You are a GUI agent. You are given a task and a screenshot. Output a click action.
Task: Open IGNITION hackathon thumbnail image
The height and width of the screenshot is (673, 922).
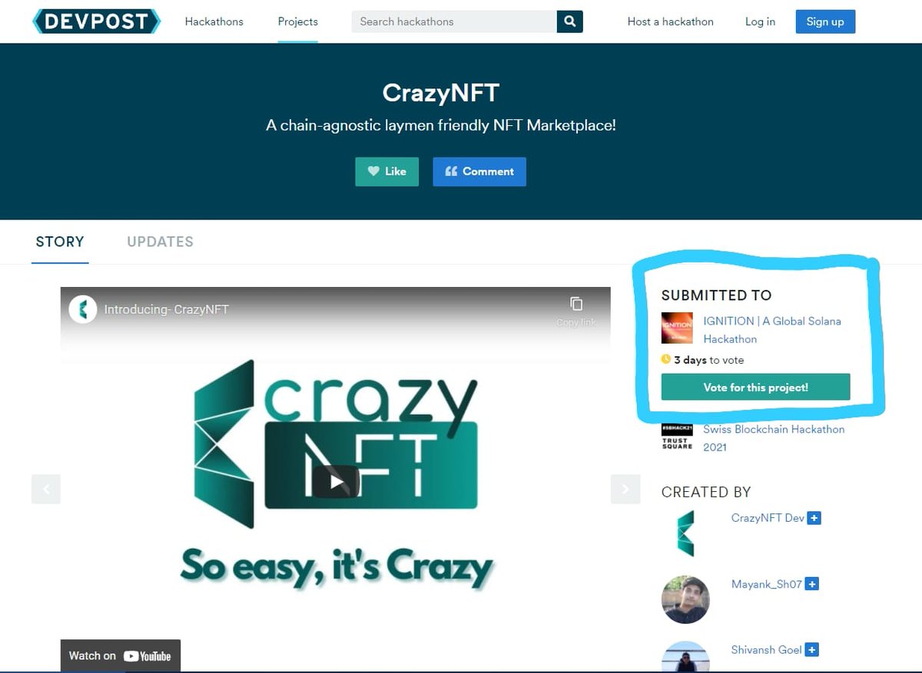(x=677, y=328)
